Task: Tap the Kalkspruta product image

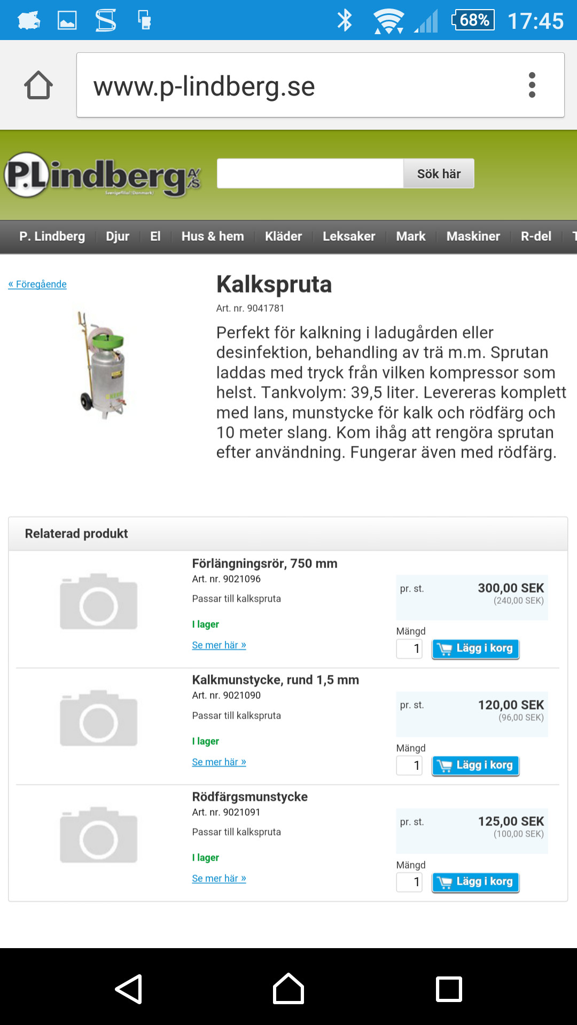Action: 103,365
